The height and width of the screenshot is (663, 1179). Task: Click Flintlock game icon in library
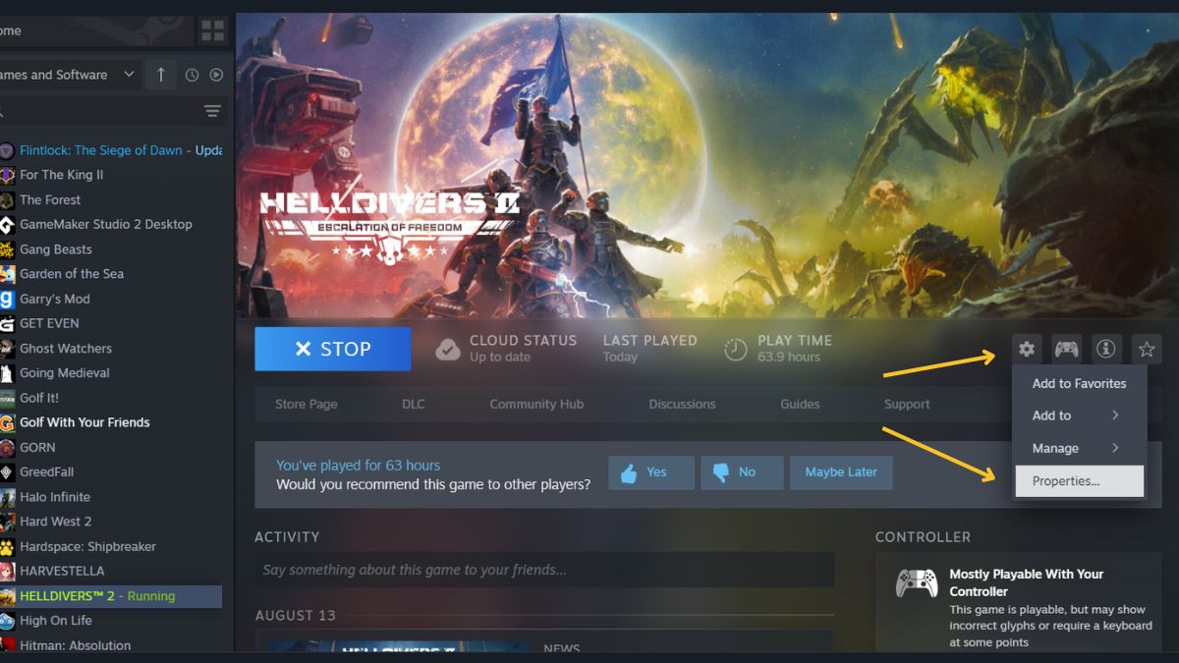7,150
